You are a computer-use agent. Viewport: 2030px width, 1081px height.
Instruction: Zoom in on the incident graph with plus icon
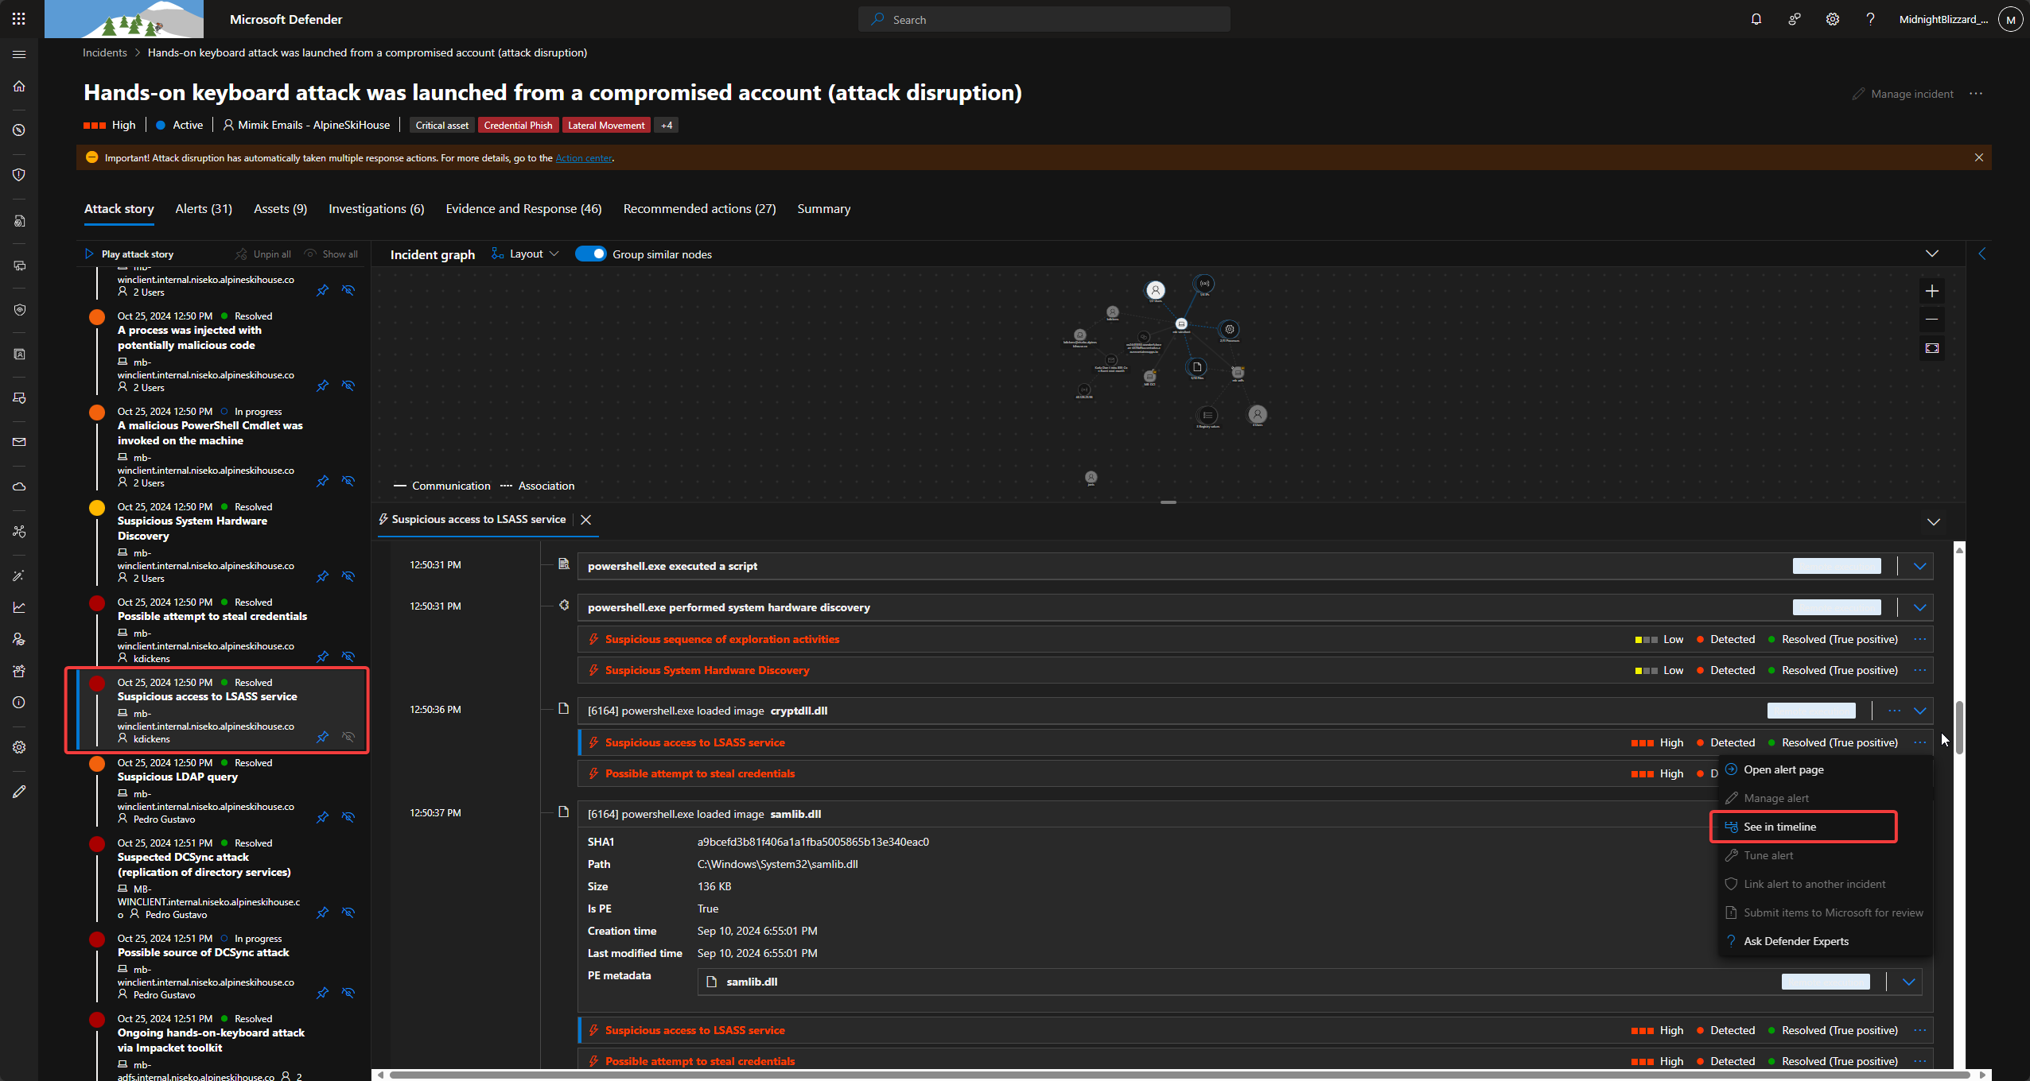pyautogui.click(x=1931, y=290)
